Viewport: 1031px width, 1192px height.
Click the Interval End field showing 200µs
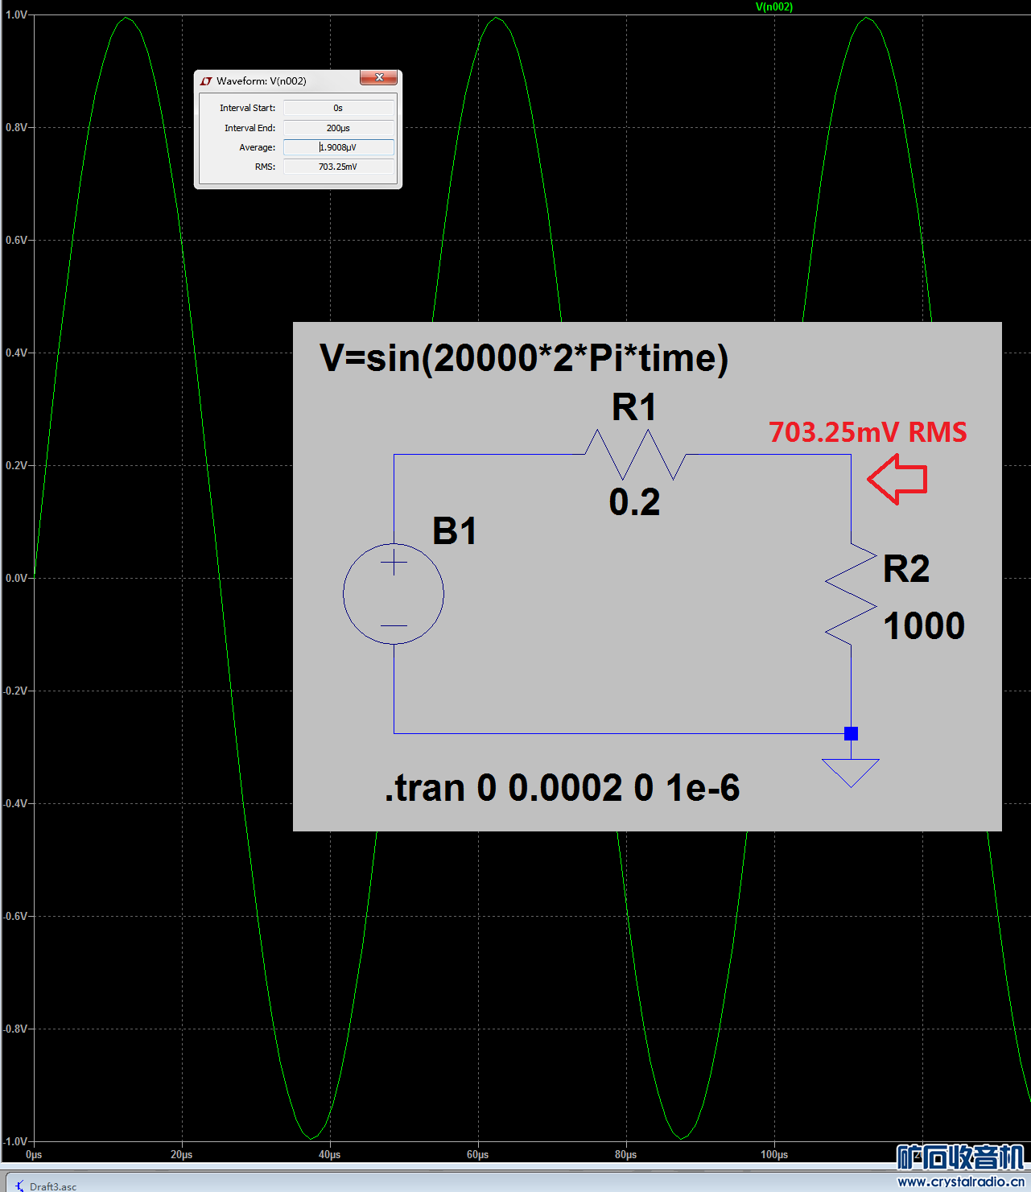pos(338,128)
